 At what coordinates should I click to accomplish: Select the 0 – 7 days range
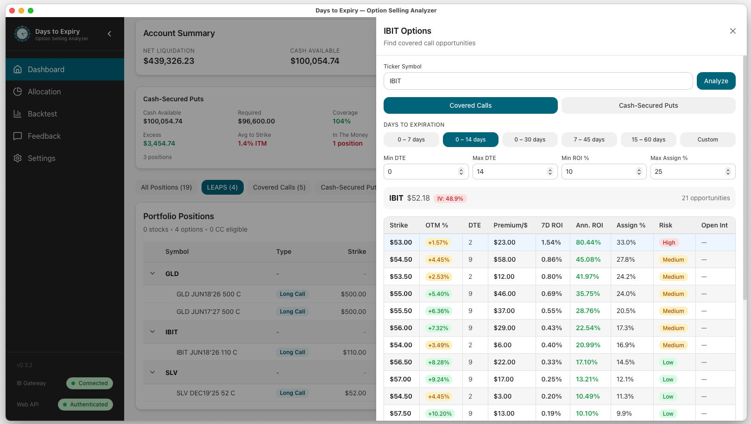tap(411, 140)
